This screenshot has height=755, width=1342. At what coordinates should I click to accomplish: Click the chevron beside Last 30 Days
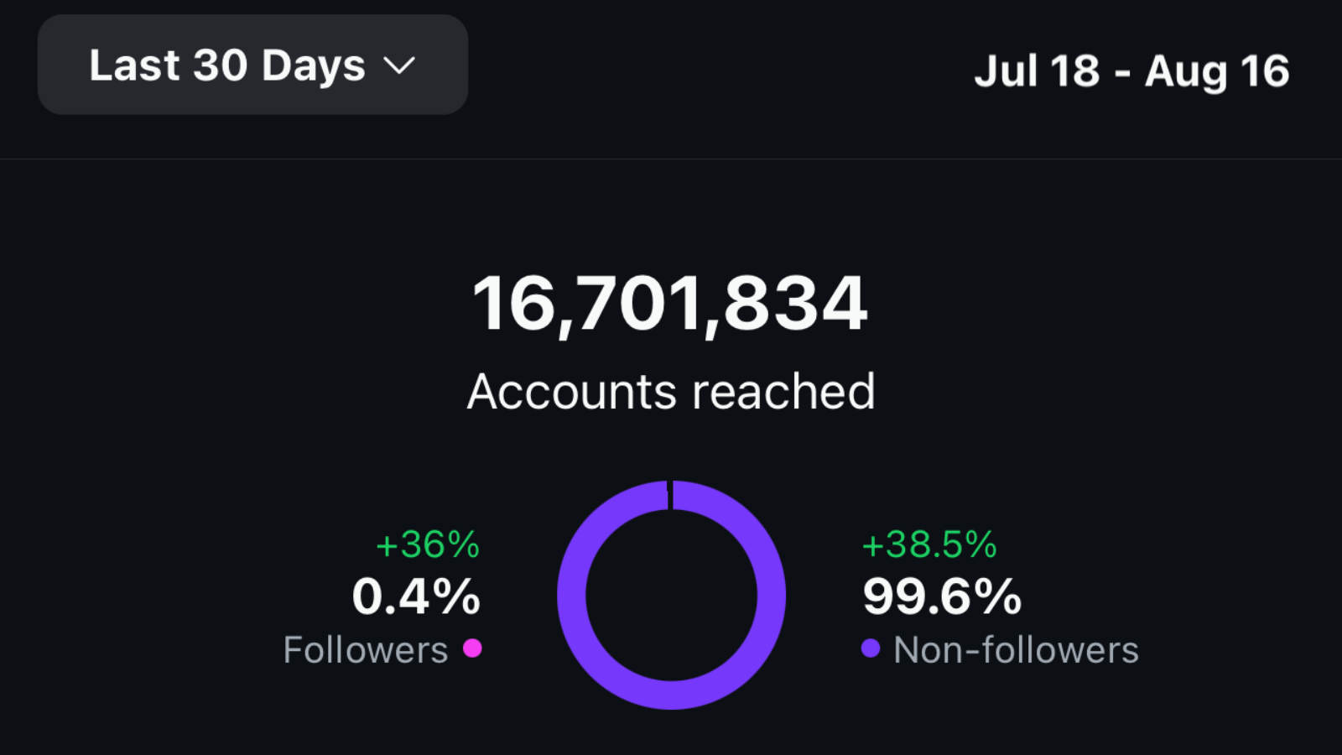pyautogui.click(x=400, y=65)
